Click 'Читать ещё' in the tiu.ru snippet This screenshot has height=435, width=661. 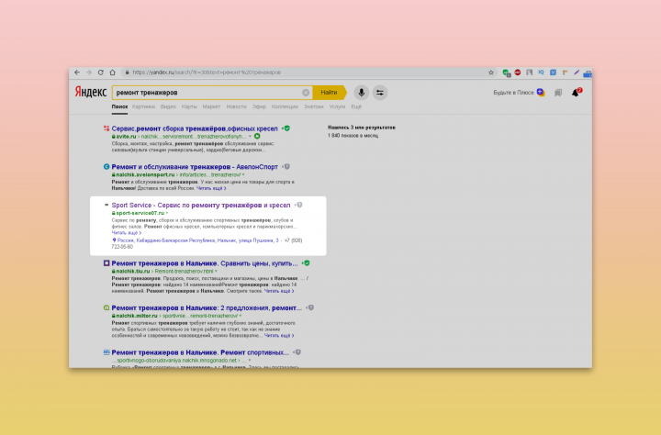tap(279, 291)
